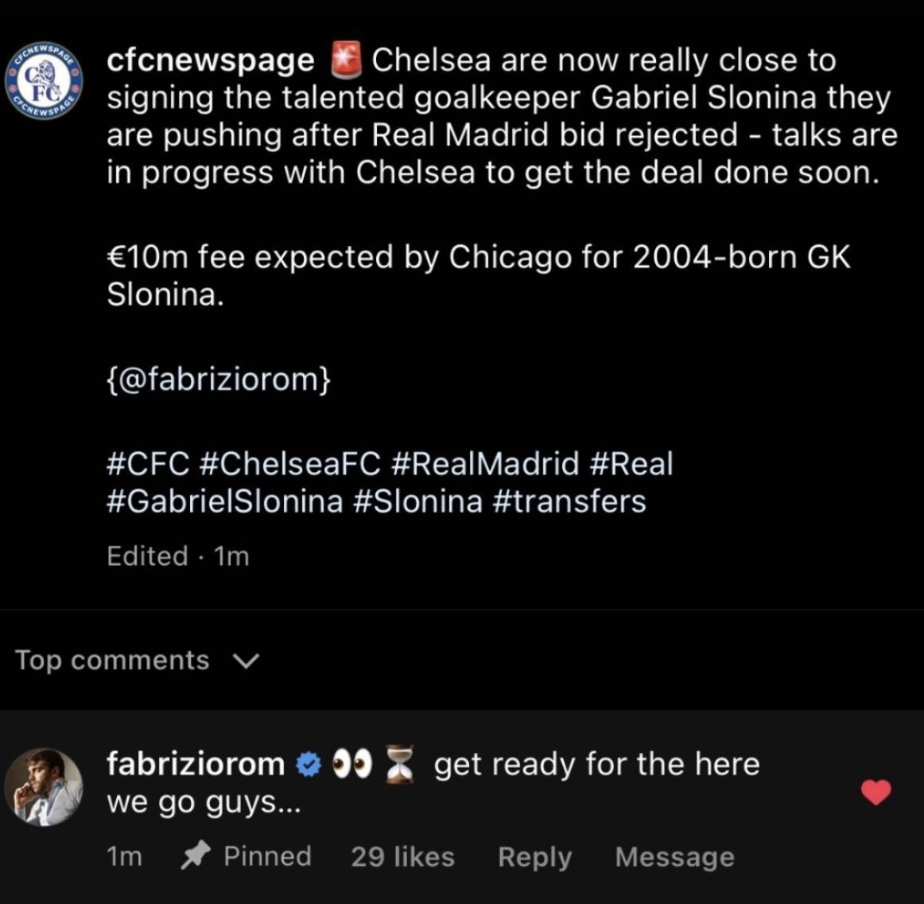Tap the red heart like icon
This screenshot has height=904, width=924.
875,792
